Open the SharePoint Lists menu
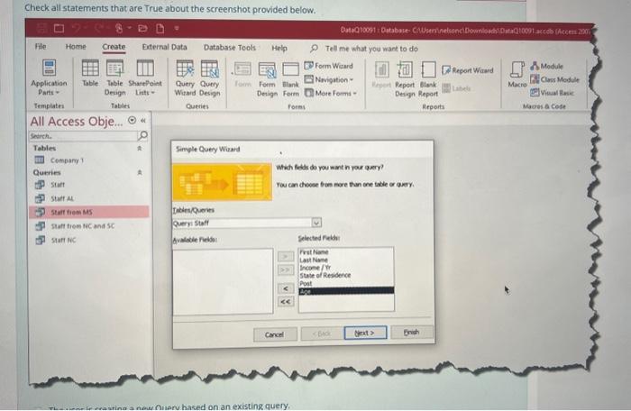The width and height of the screenshot is (631, 411). tap(145, 78)
